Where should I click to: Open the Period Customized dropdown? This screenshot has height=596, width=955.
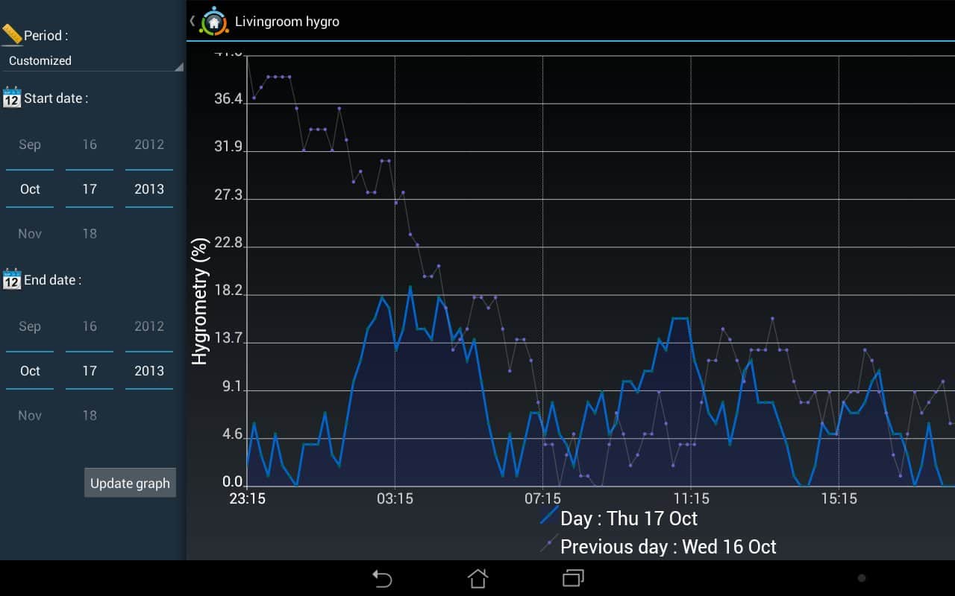[x=92, y=61]
